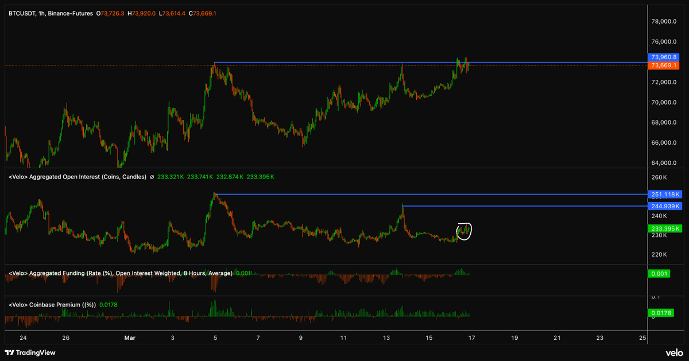Click the 70,000.0 price axis label
689x361 pixels.
point(664,102)
